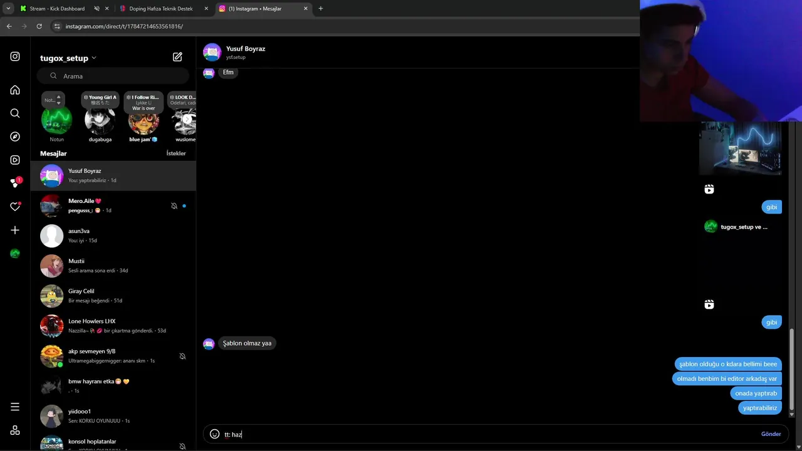Open Lone Howlers LHX conversation
This screenshot has height=451, width=802.
coord(113,326)
